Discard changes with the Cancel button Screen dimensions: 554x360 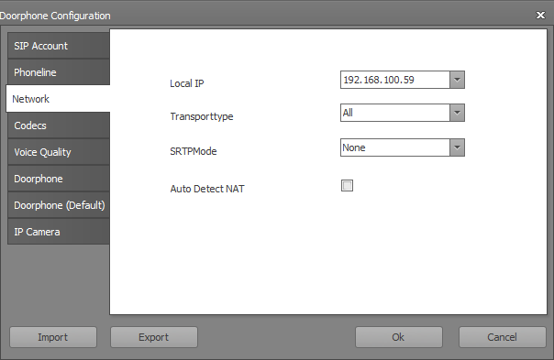(502, 337)
